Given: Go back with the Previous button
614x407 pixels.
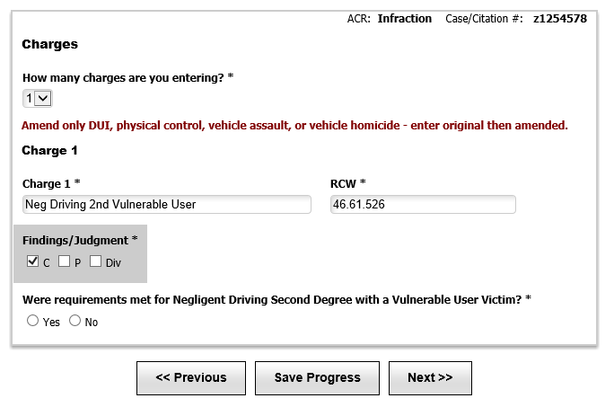Looking at the screenshot, I should click(191, 378).
